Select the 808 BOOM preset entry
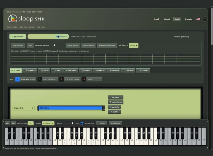This screenshot has height=156, width=213. click(70, 108)
